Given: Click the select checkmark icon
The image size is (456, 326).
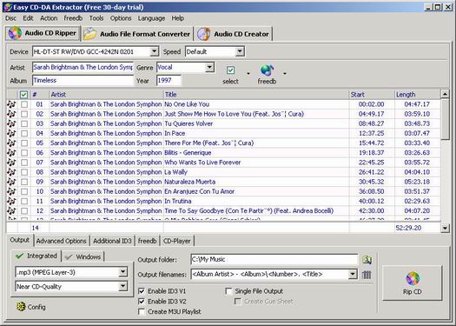Looking at the screenshot, I should coord(230,70).
